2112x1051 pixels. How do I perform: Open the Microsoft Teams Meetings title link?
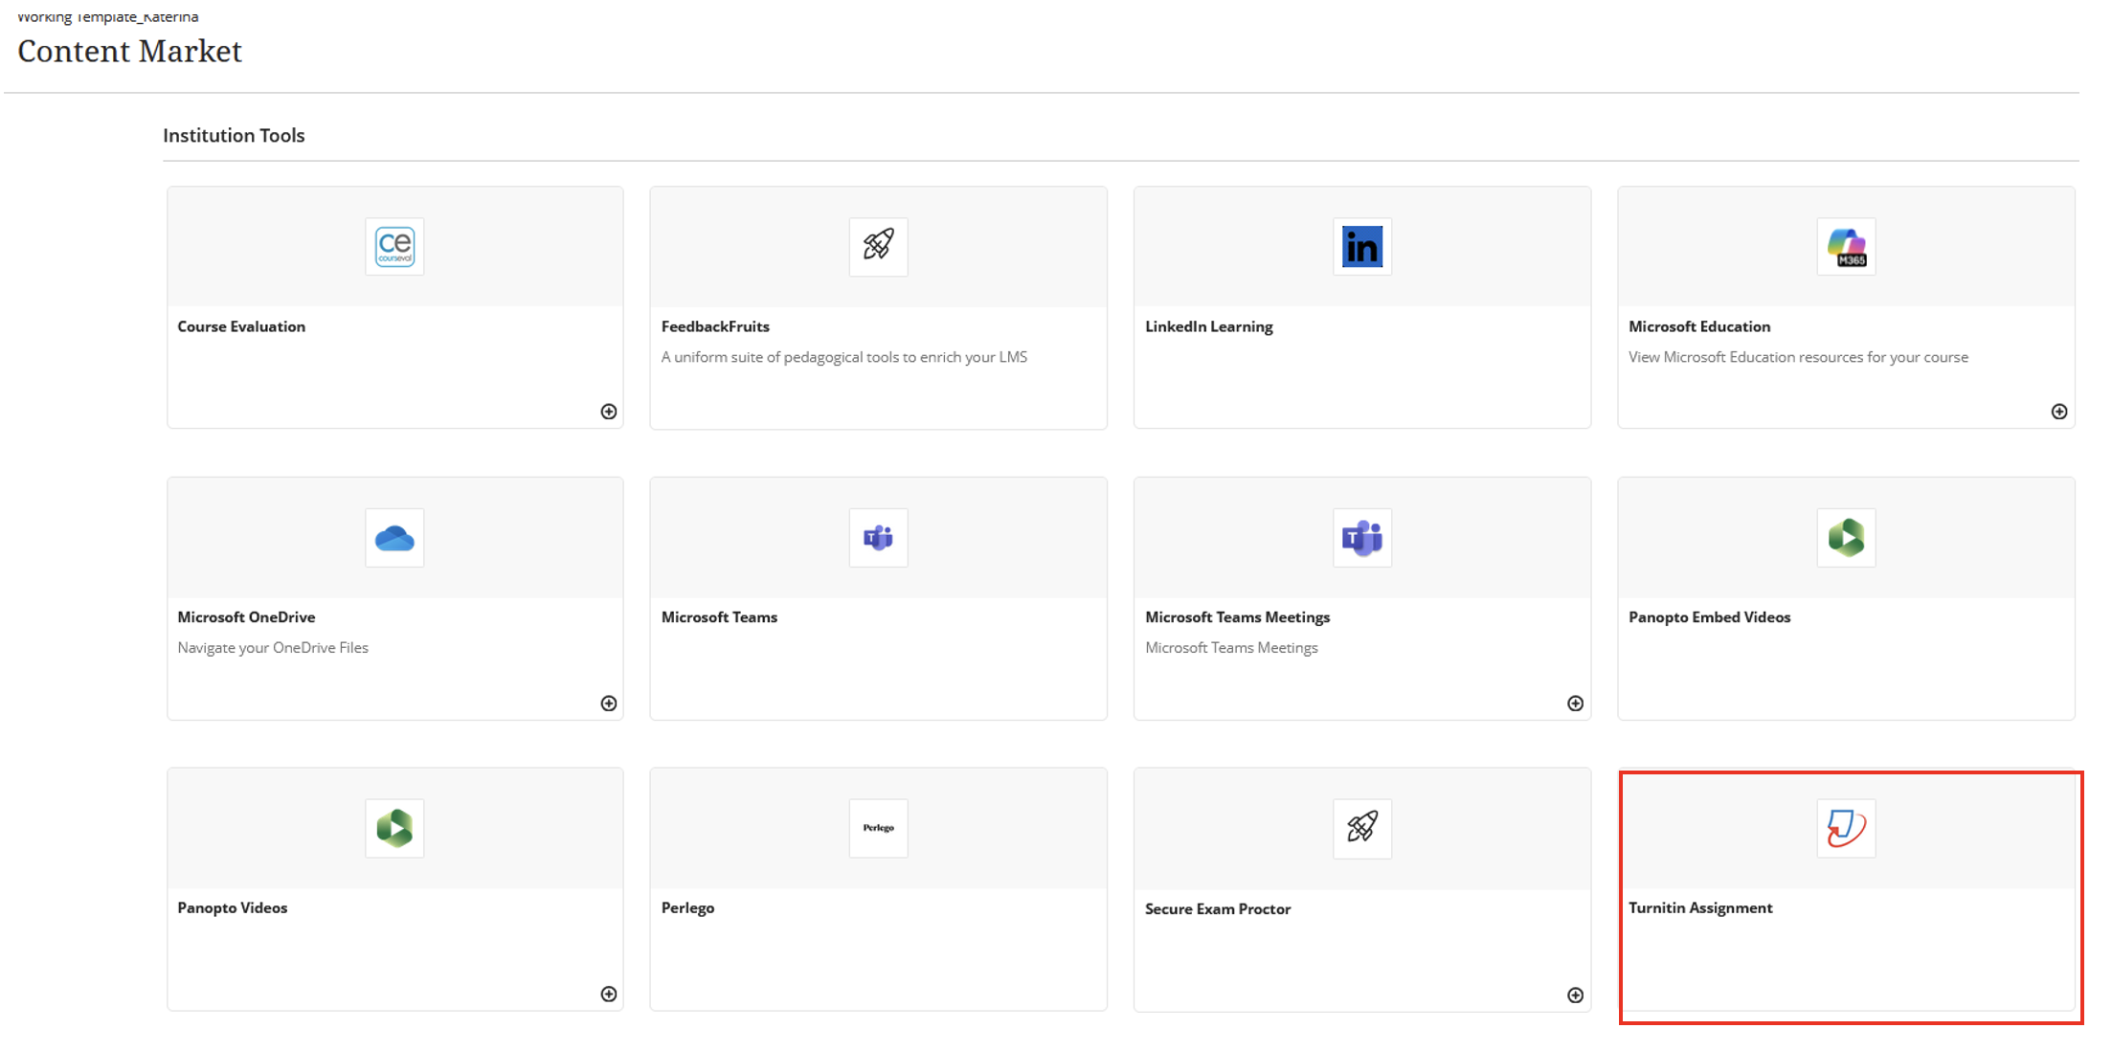tap(1238, 617)
